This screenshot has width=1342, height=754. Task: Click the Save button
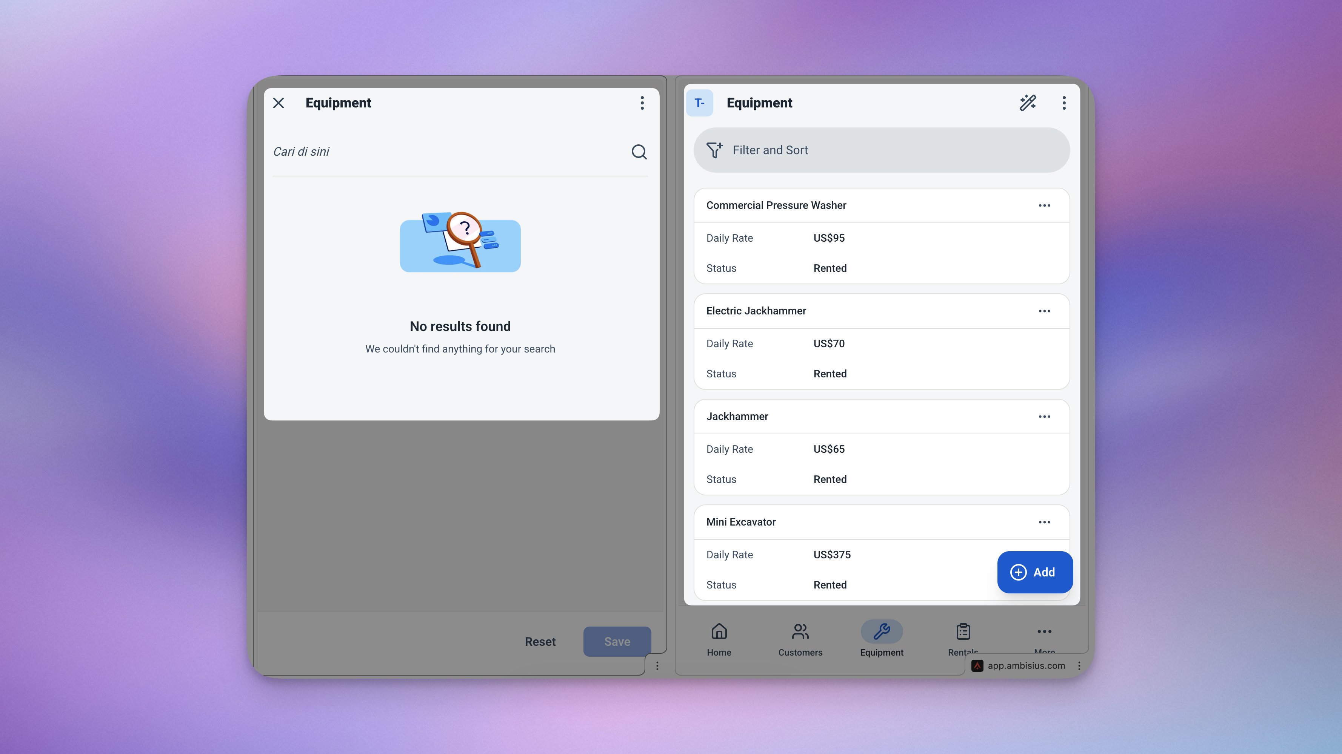pyautogui.click(x=617, y=642)
